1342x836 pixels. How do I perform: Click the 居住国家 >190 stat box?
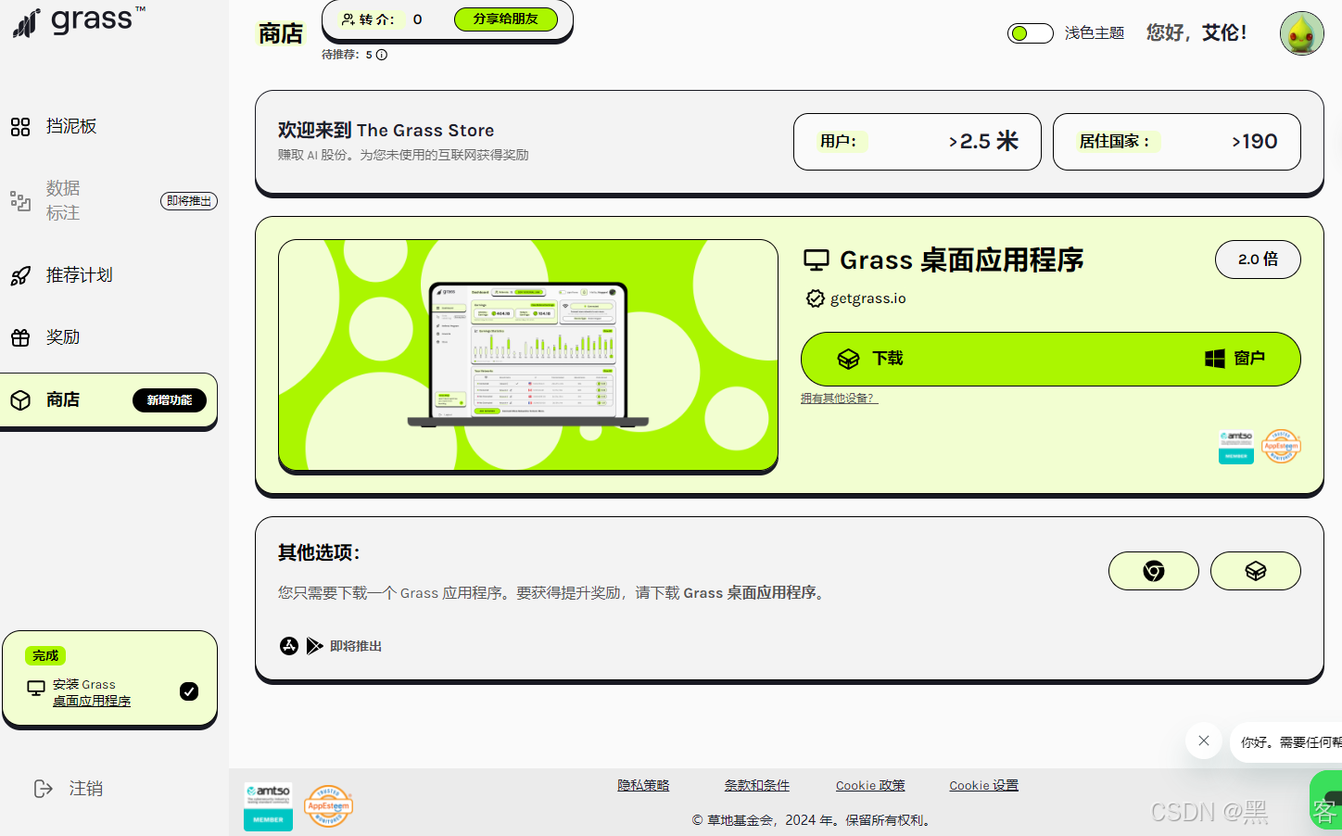click(x=1177, y=142)
